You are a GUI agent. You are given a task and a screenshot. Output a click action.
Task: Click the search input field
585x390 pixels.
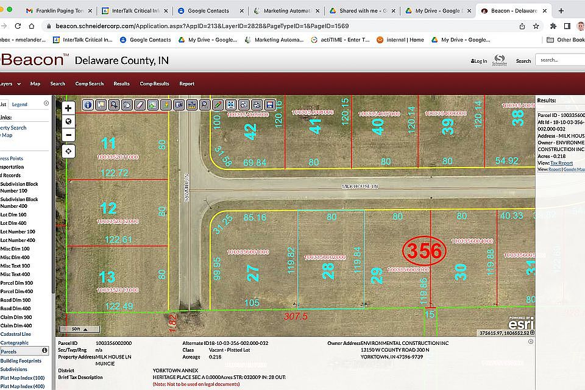coord(561,60)
